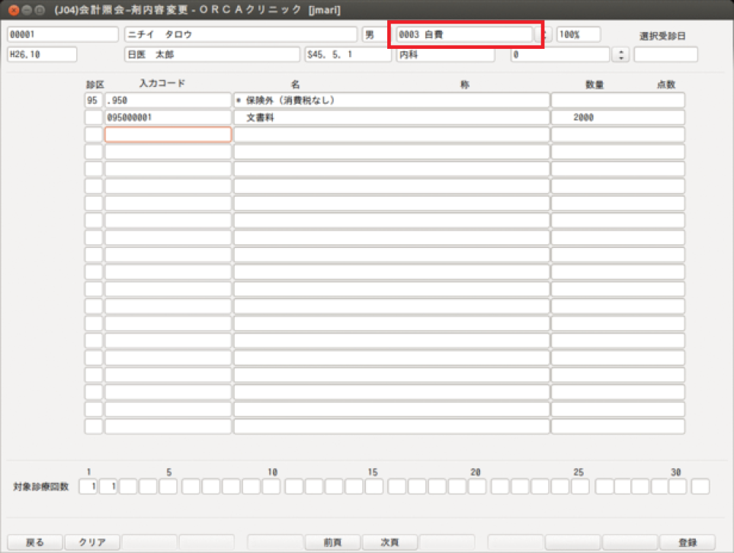
Task: Select the quantity field showing 2000
Action: 617,117
